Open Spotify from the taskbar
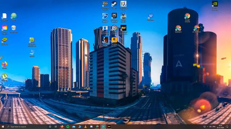 point(68,126)
